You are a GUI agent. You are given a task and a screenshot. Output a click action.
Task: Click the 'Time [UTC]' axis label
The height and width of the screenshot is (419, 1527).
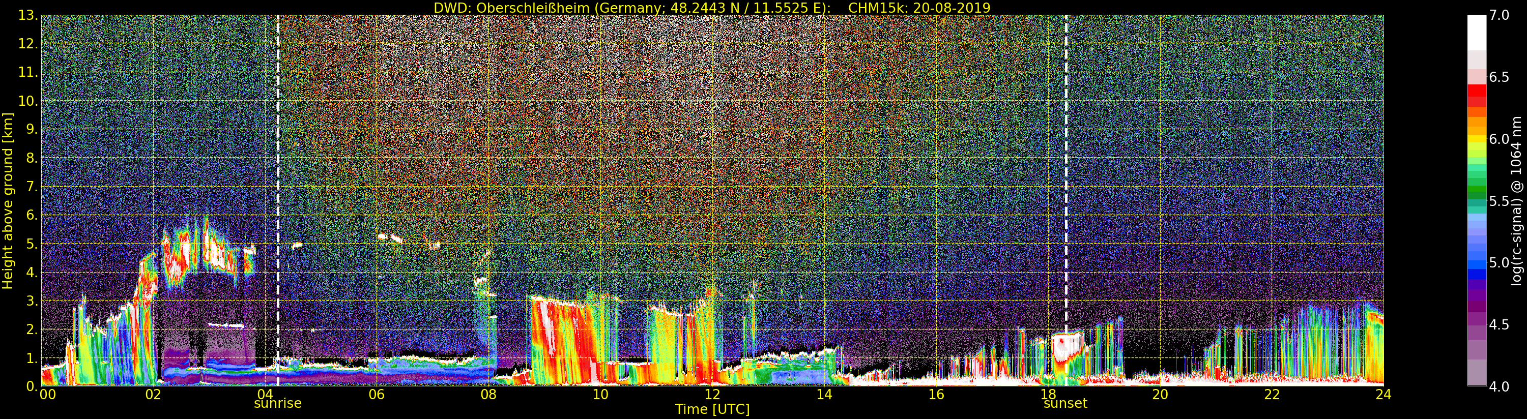[712, 409]
